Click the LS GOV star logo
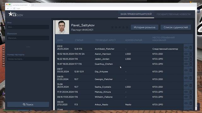The image size is (202, 113). (15, 14)
